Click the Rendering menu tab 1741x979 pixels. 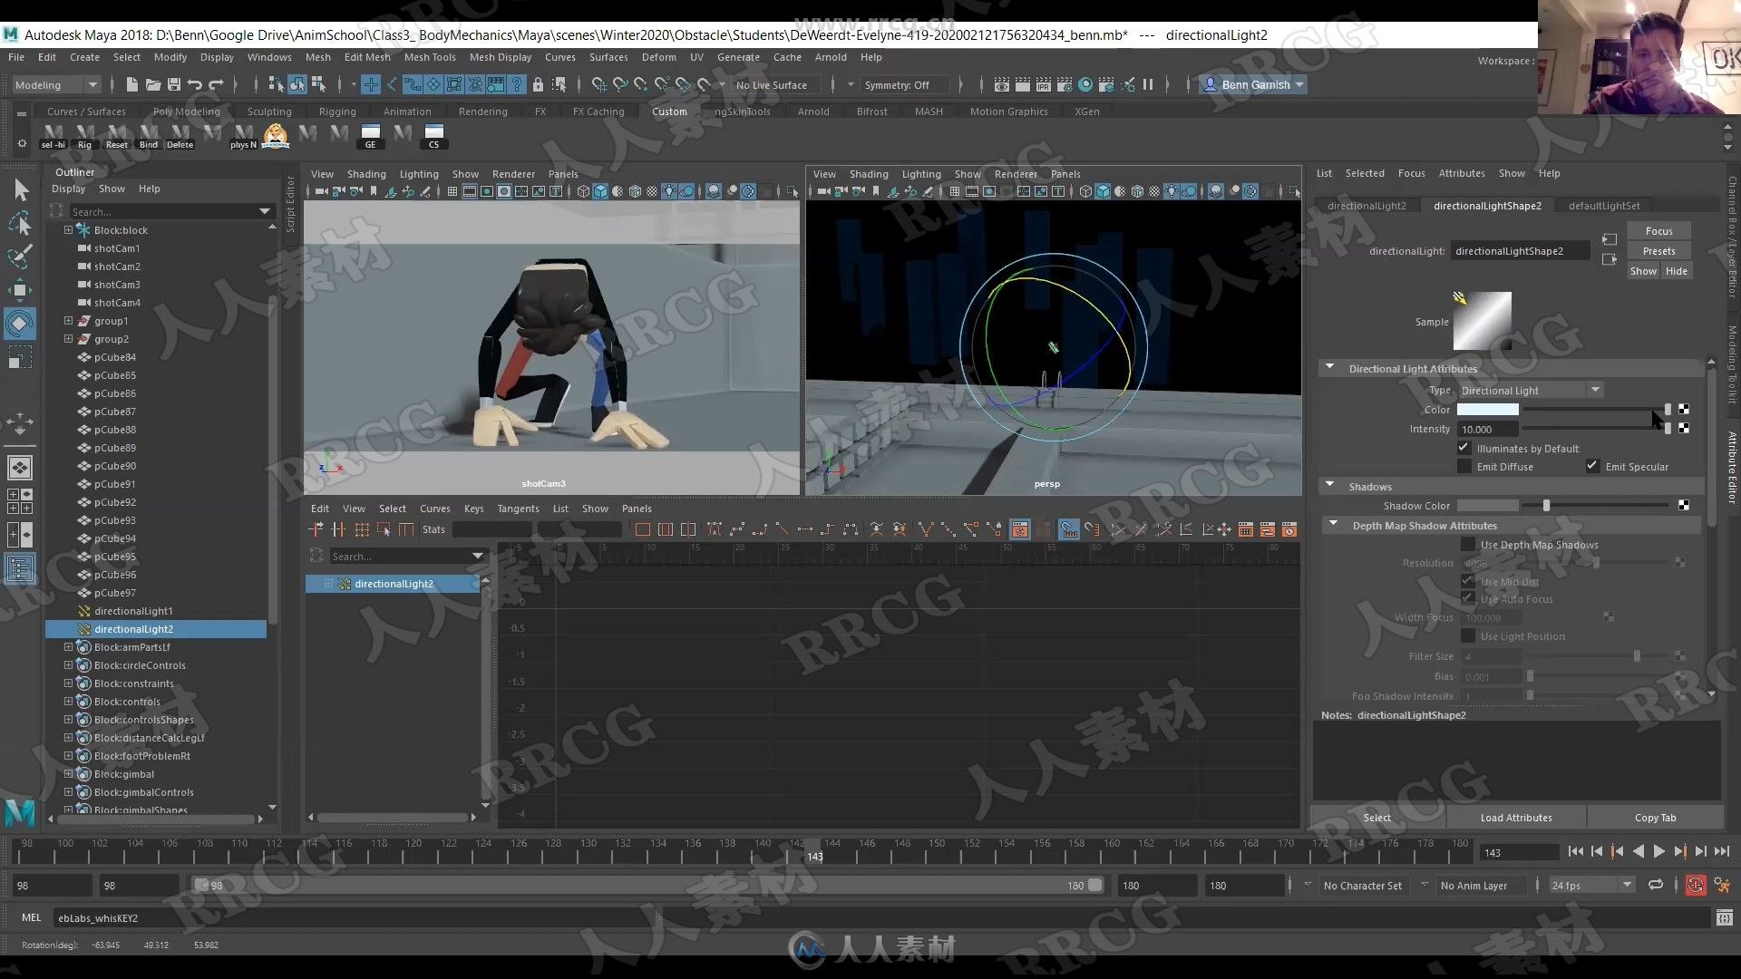(x=481, y=110)
